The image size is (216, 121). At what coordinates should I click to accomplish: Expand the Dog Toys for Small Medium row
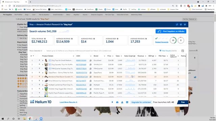pos(43,61)
